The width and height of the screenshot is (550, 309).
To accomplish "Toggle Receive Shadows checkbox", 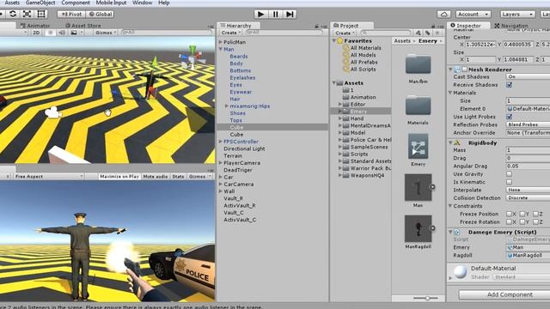I will 509,85.
